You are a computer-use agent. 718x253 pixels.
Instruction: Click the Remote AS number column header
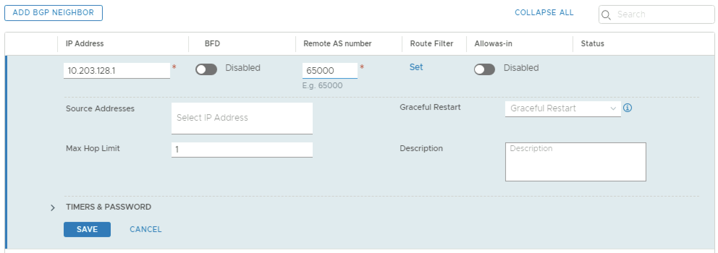[337, 44]
